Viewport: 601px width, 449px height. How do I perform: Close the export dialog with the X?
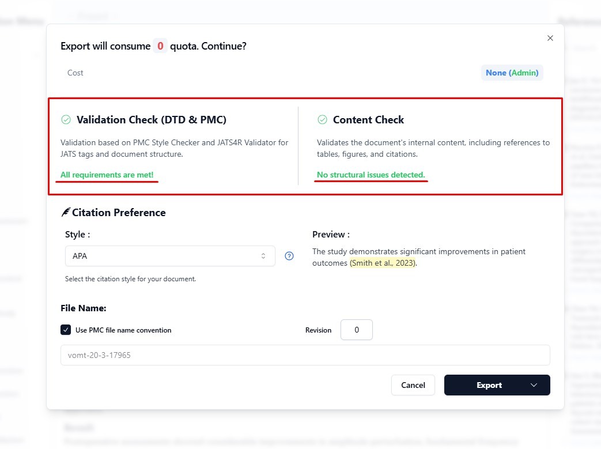[550, 38]
